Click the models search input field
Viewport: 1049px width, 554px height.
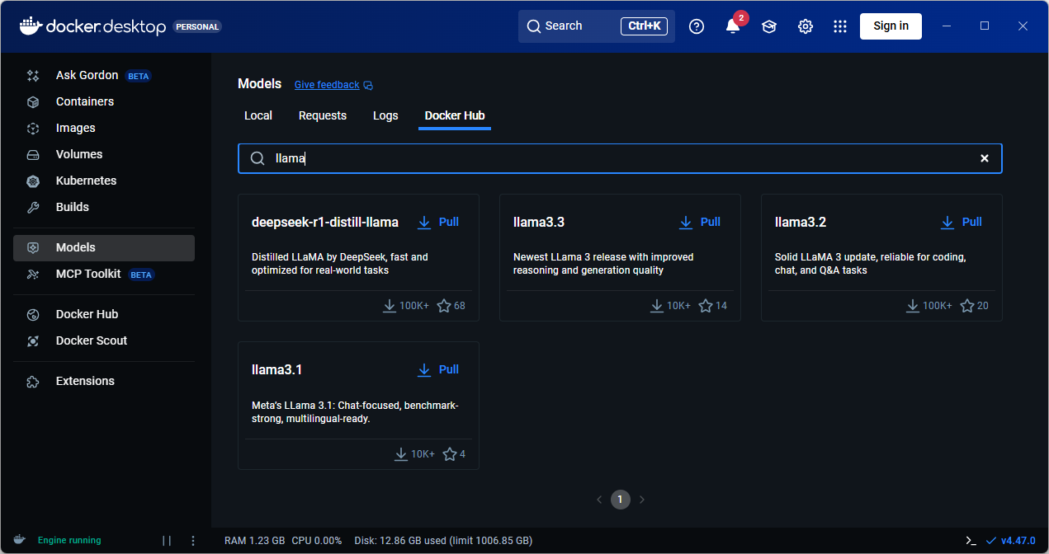click(x=619, y=158)
